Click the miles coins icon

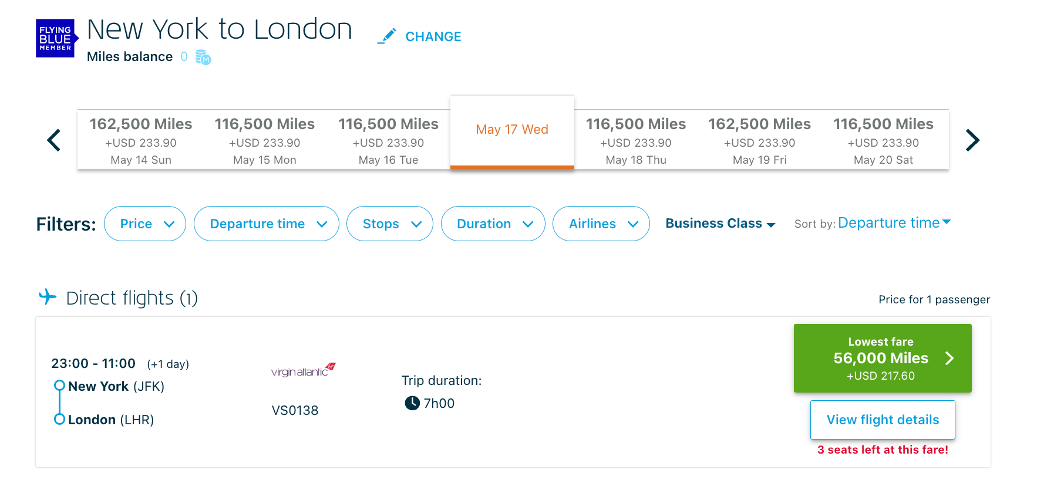pyautogui.click(x=203, y=57)
